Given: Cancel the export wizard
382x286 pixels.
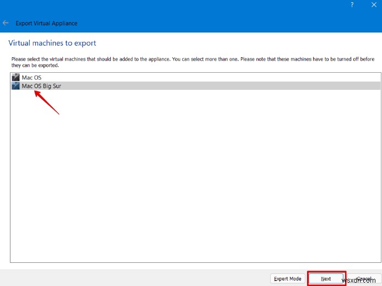Looking at the screenshot, I should click(364, 278).
